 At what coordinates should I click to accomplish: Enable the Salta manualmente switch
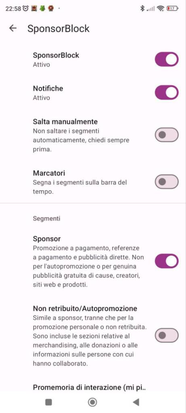[x=167, y=135]
